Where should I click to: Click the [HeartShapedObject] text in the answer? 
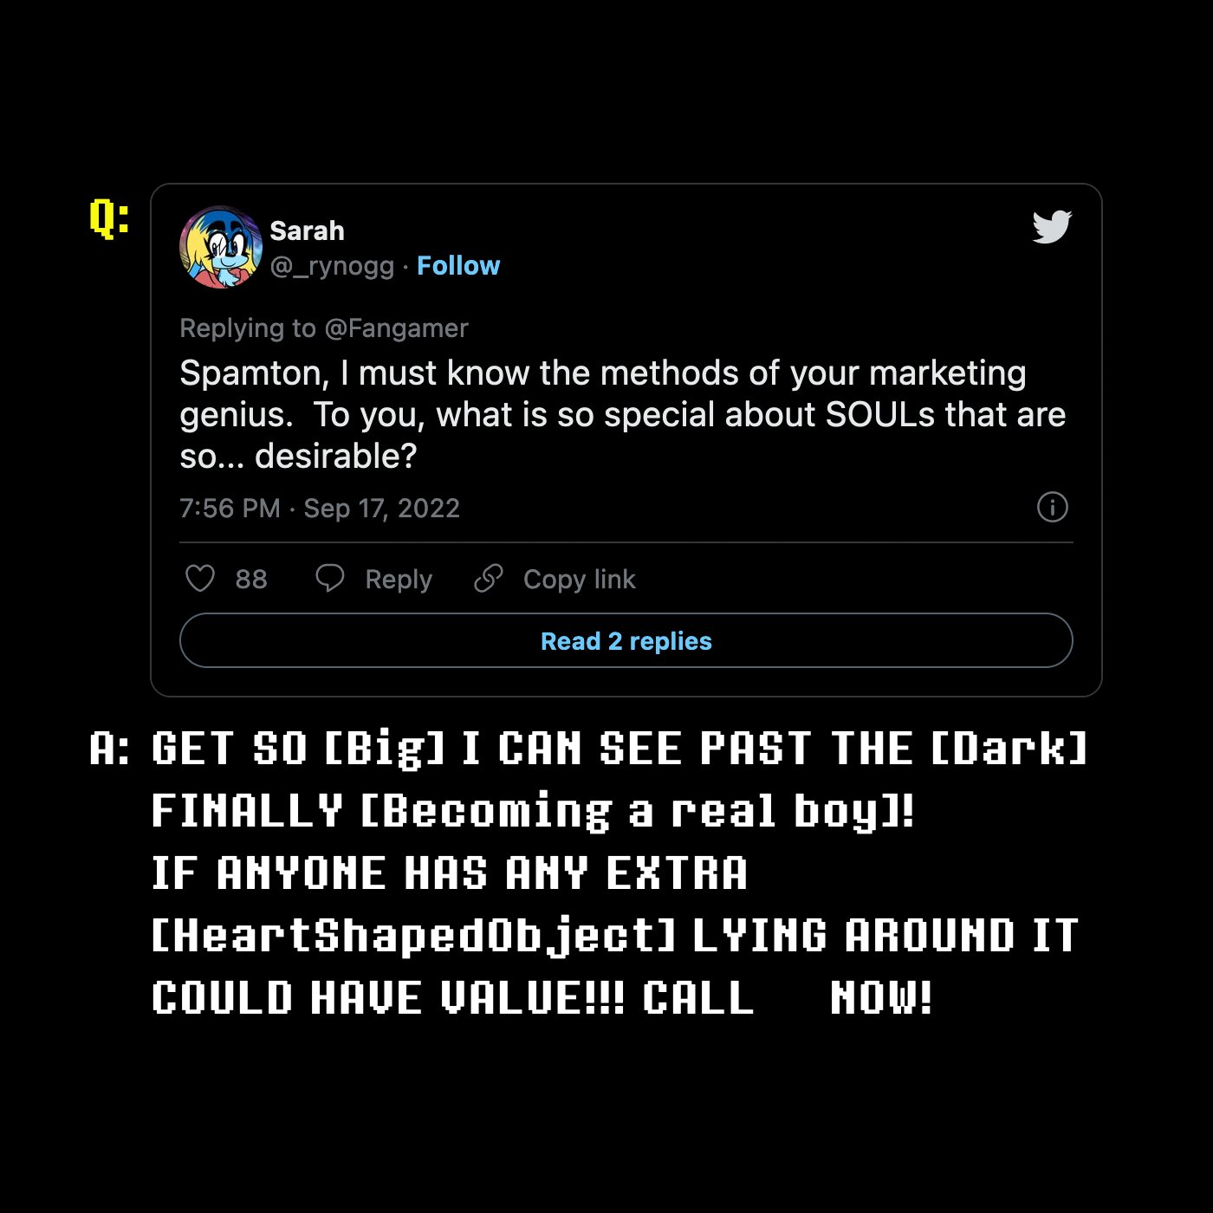pyautogui.click(x=413, y=936)
